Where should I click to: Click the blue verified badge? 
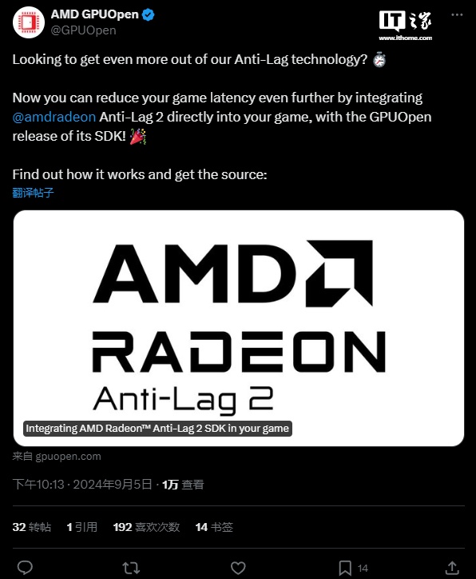tap(149, 14)
